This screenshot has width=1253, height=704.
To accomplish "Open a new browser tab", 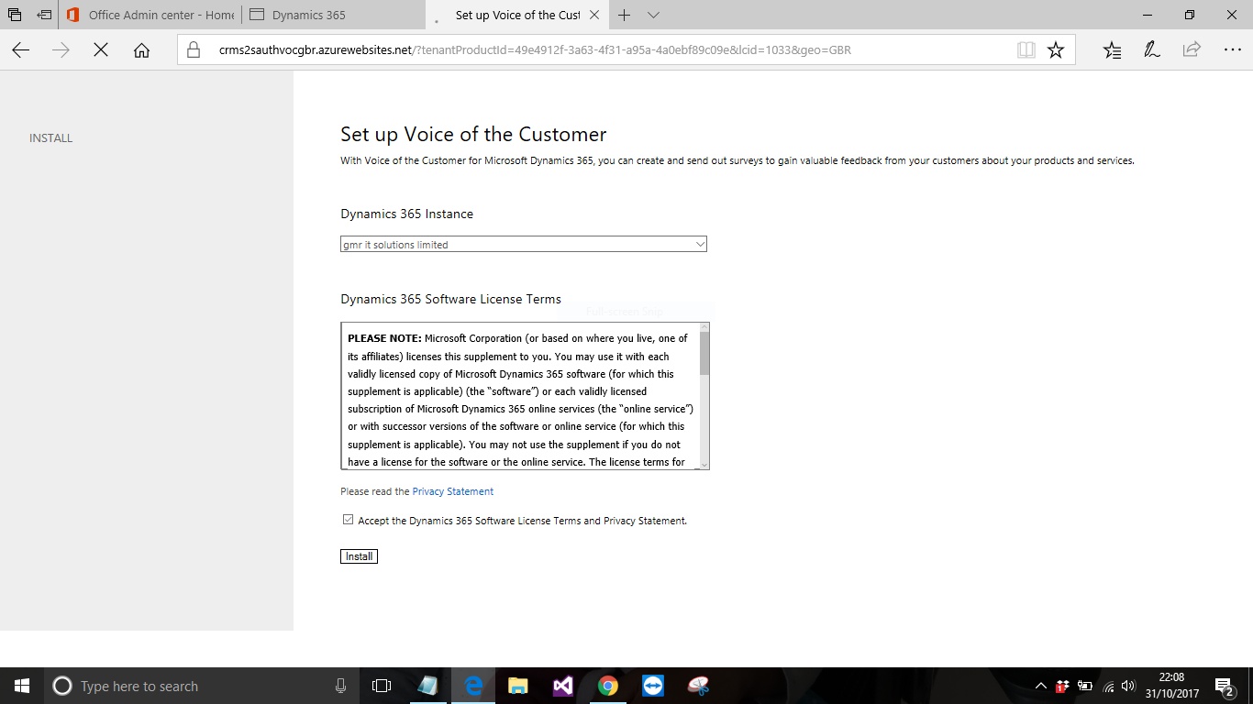I will 625,15.
